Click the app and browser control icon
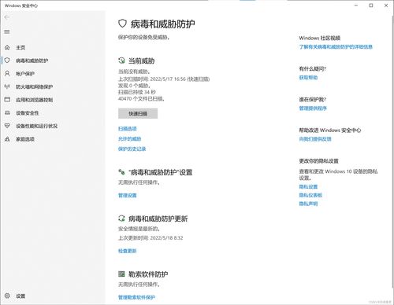The width and height of the screenshot is (394, 305). [x=7, y=100]
